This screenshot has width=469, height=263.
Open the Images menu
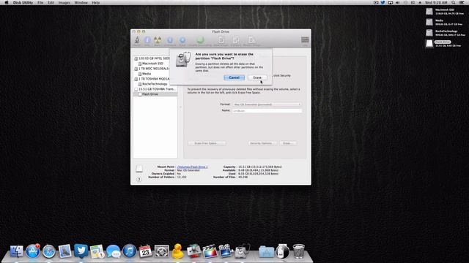[64, 3]
